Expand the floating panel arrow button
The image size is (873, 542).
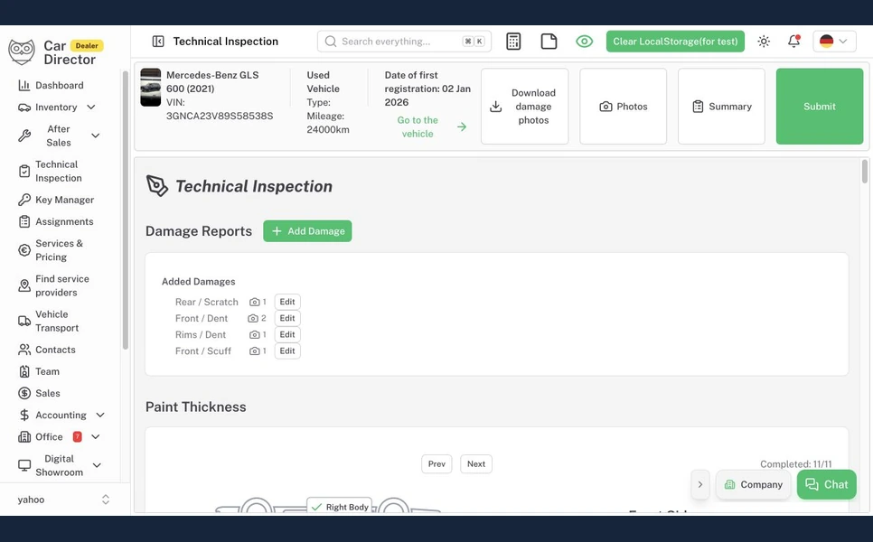point(700,485)
